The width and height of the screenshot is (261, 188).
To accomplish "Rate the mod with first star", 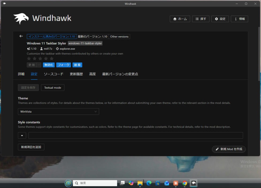I will [29, 59].
